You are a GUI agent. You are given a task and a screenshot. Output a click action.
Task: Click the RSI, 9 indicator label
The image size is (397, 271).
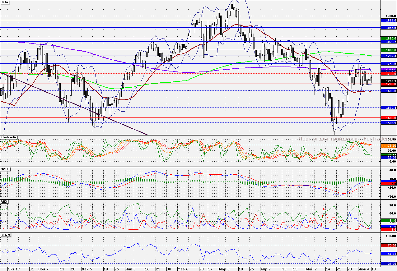coord(6,235)
